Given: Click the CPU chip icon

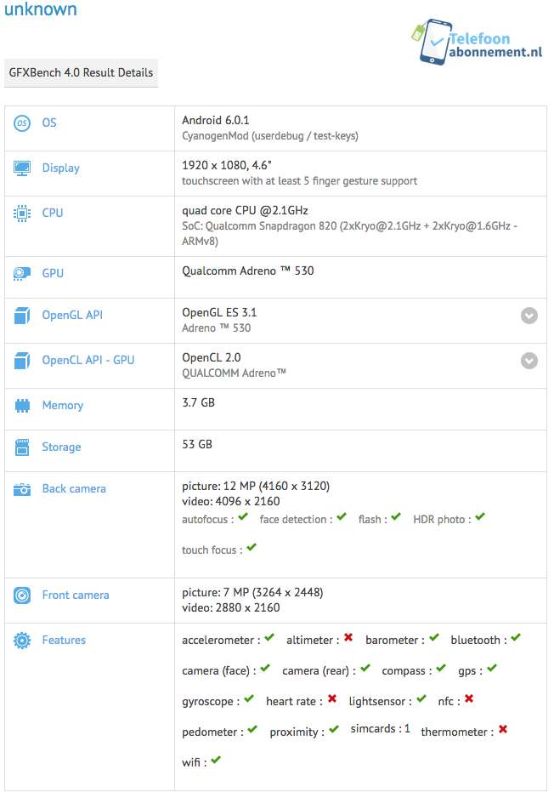Looking at the screenshot, I should (22, 214).
